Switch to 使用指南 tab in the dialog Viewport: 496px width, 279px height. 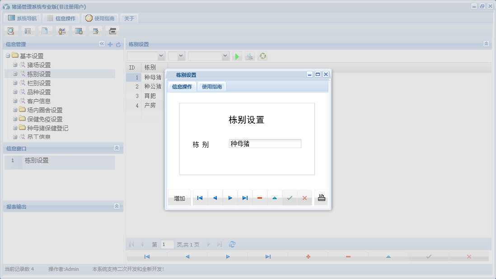point(212,87)
